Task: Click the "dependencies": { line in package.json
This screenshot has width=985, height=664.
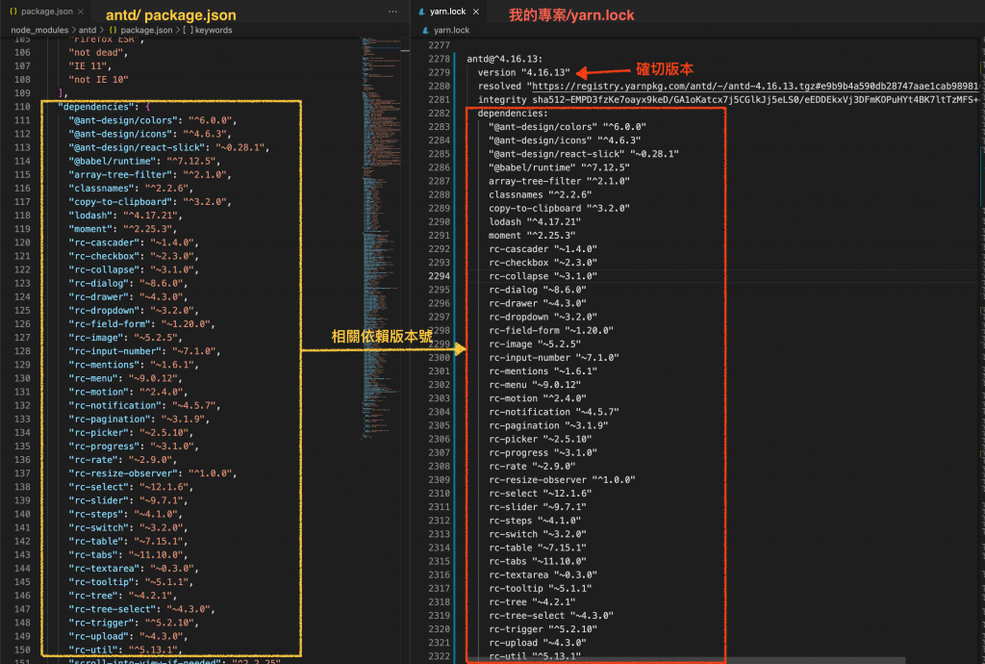Action: [104, 107]
